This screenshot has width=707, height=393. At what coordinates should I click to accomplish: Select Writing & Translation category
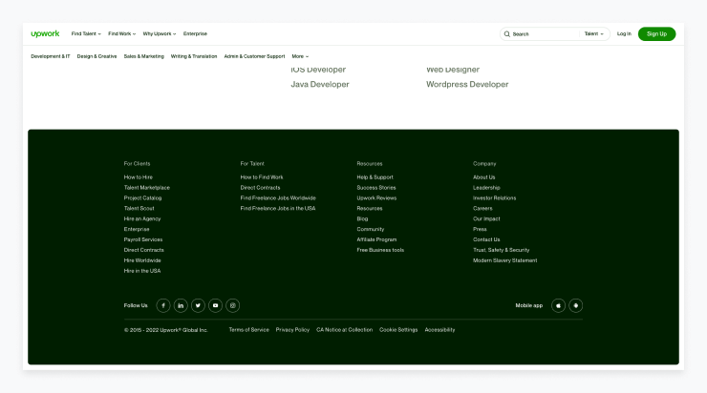194,56
